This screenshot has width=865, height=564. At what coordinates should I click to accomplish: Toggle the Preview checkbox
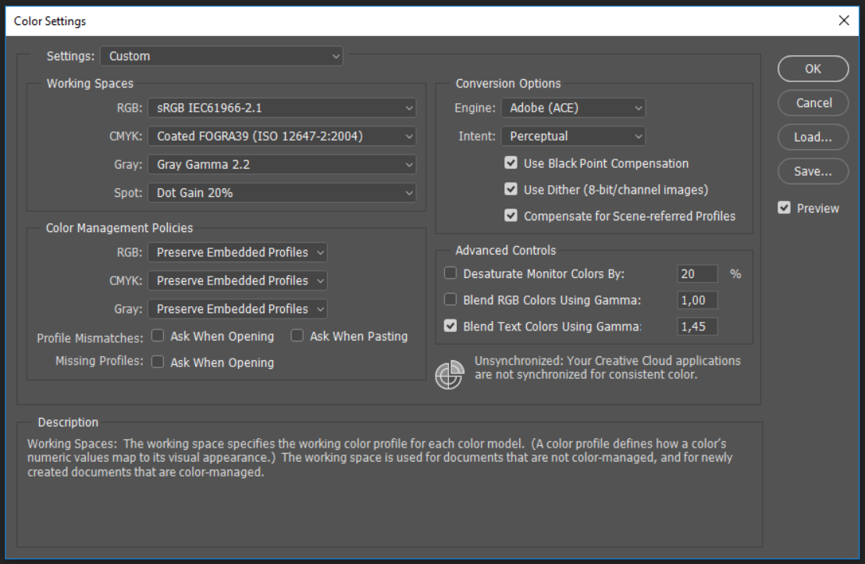tap(784, 208)
